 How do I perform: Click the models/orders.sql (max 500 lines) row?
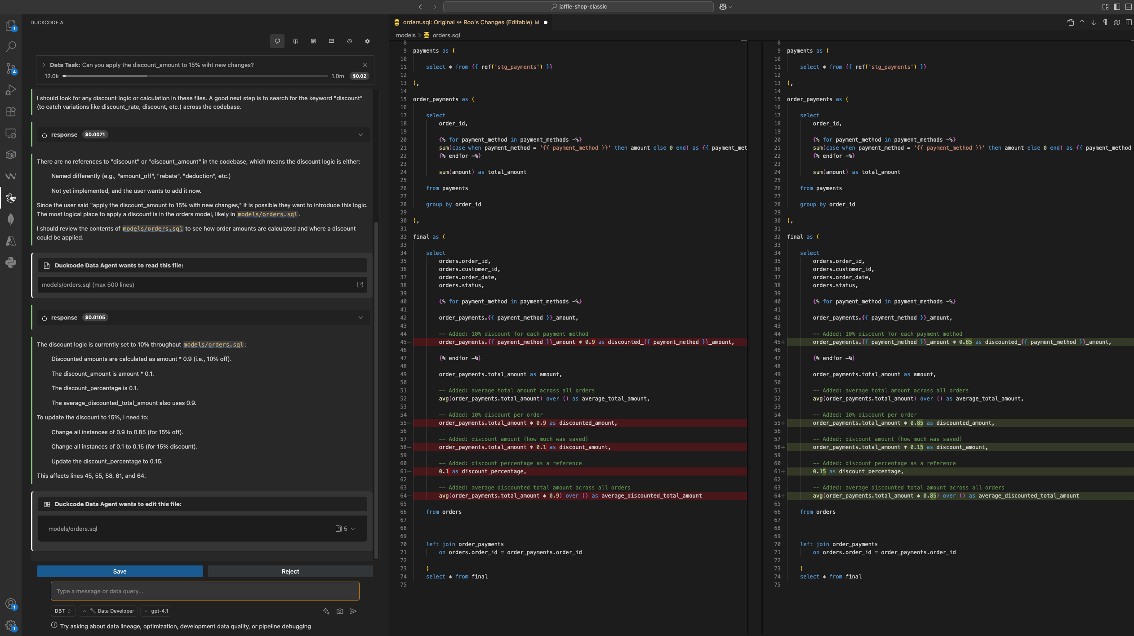point(202,285)
